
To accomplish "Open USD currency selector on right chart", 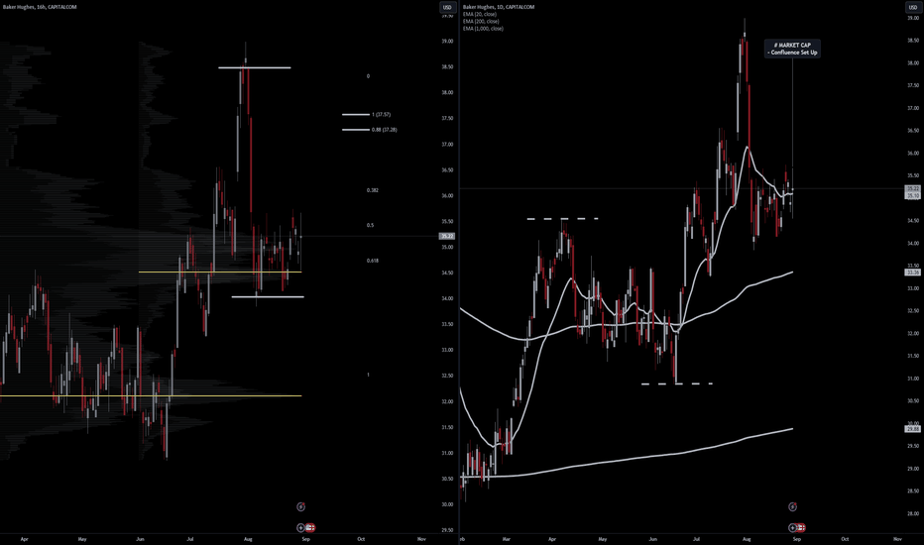I will point(913,7).
